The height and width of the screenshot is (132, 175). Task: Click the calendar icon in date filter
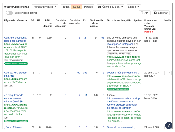(x=100, y=7)
